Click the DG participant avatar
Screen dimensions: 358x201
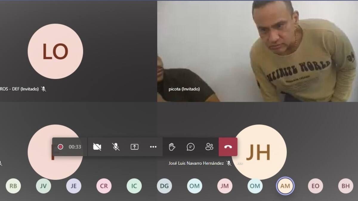[x=164, y=186]
